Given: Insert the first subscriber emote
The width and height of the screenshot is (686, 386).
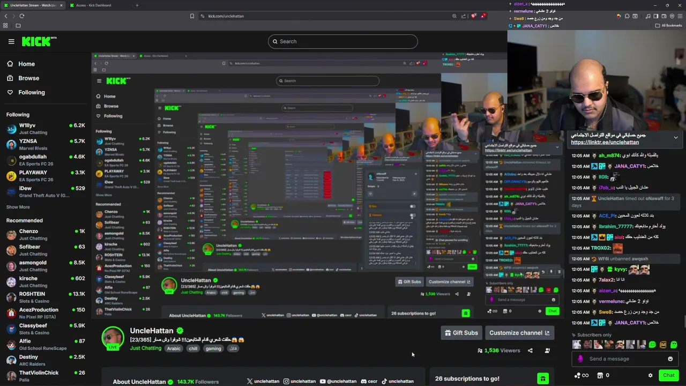Looking at the screenshot, I should [576, 345].
